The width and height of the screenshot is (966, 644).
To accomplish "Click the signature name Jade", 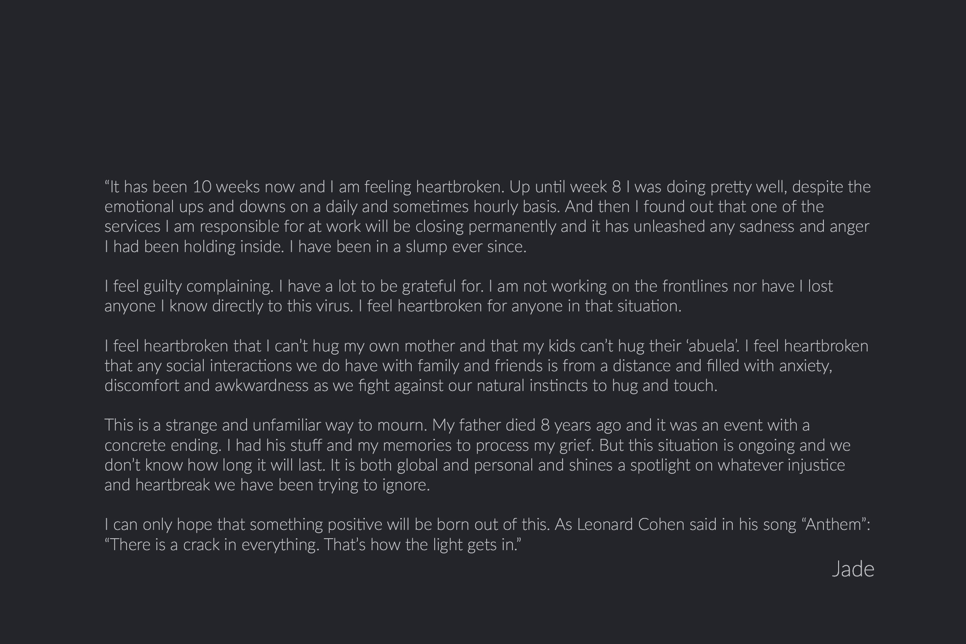I will coord(853,569).
